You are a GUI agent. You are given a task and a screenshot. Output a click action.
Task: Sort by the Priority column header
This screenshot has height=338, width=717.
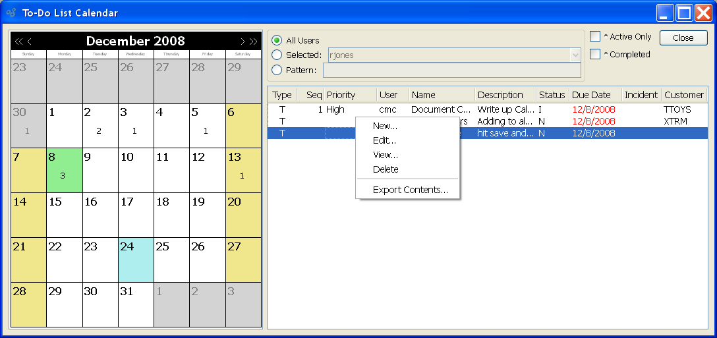[351, 95]
